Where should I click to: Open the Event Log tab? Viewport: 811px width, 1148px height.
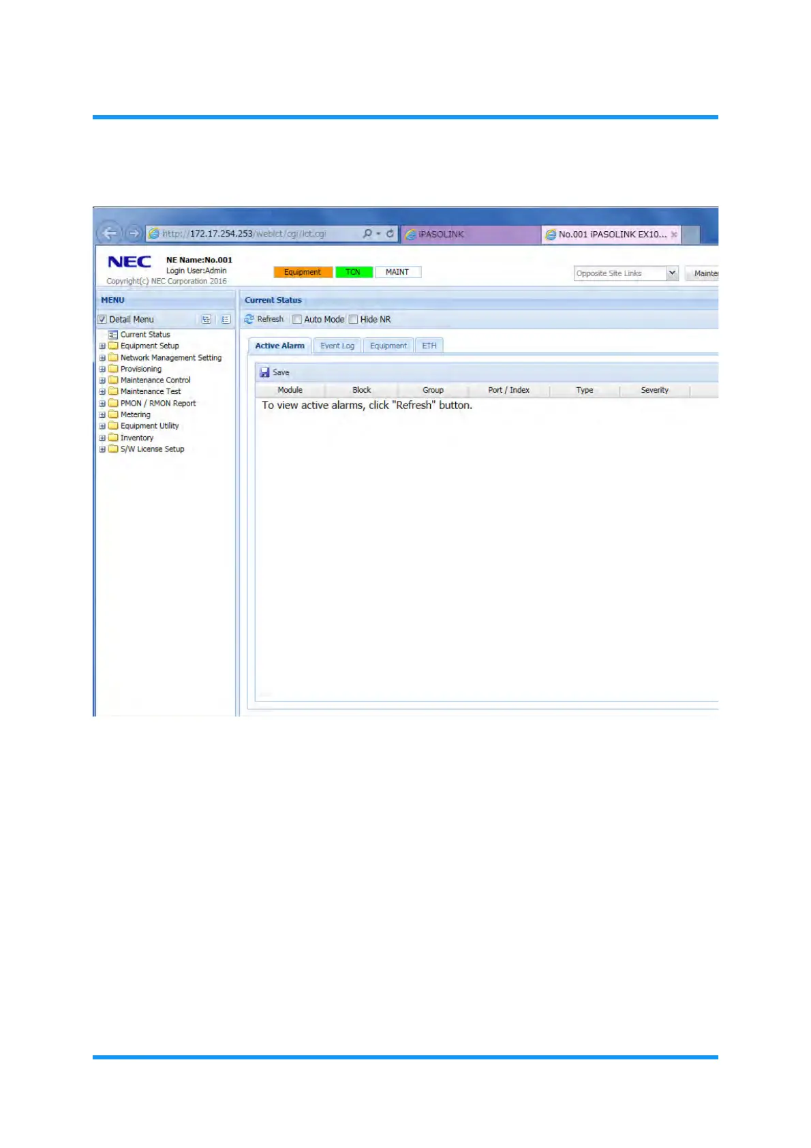(337, 346)
